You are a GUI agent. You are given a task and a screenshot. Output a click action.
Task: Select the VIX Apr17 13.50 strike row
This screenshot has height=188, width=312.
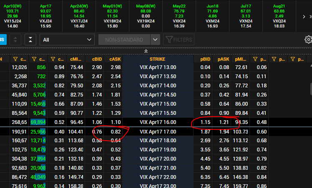pyautogui.click(x=158, y=77)
